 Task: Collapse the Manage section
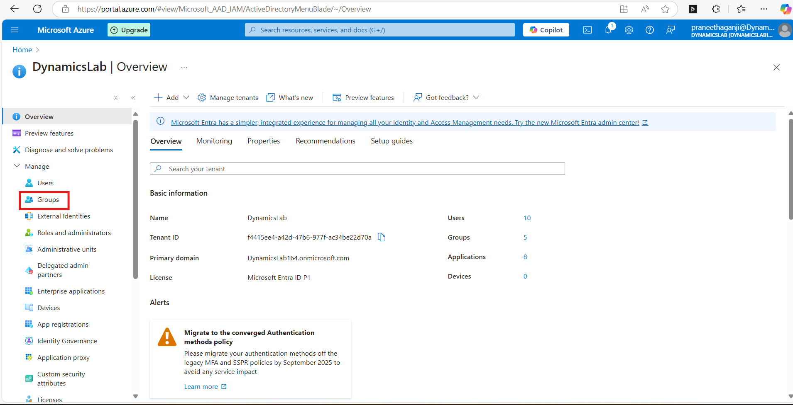17,166
